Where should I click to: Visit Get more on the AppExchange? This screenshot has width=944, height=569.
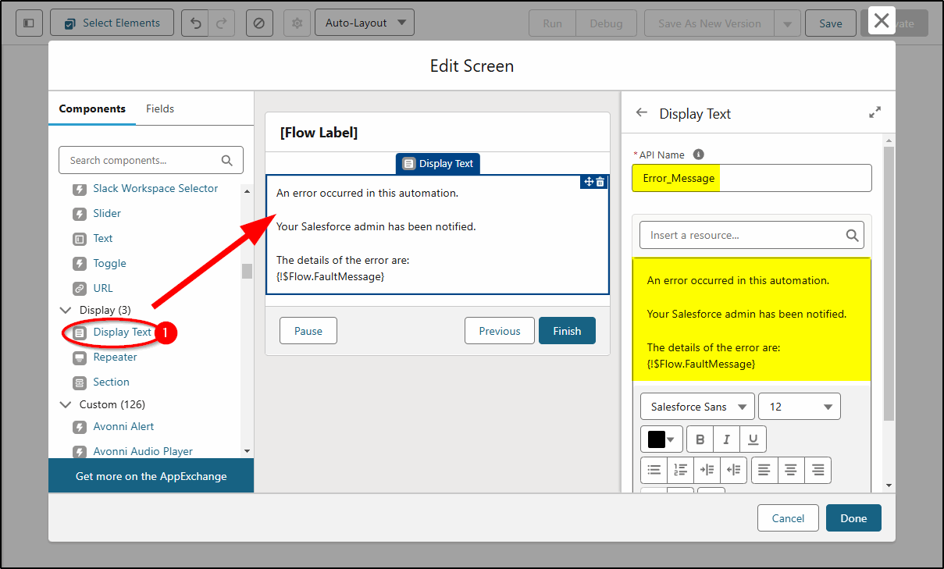coord(151,475)
